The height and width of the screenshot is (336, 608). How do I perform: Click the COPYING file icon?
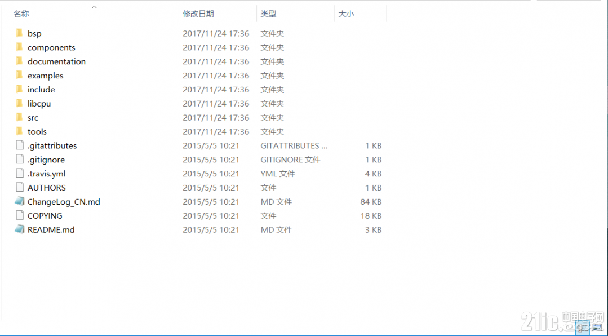pos(19,215)
